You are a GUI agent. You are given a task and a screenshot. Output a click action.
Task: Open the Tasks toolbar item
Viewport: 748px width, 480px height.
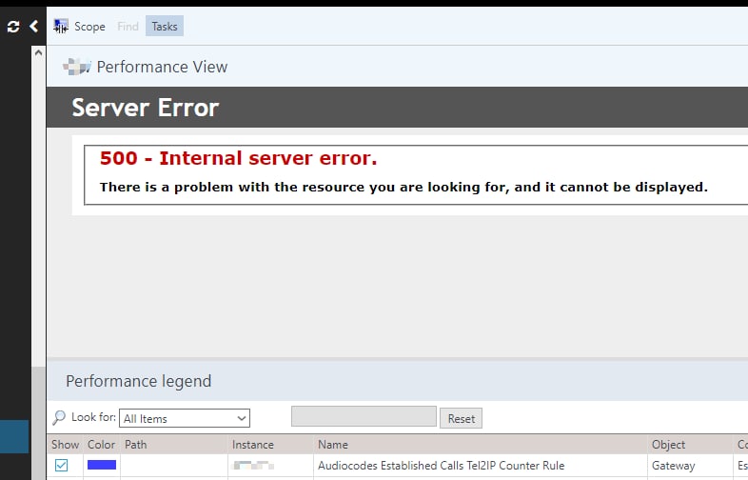(x=165, y=27)
